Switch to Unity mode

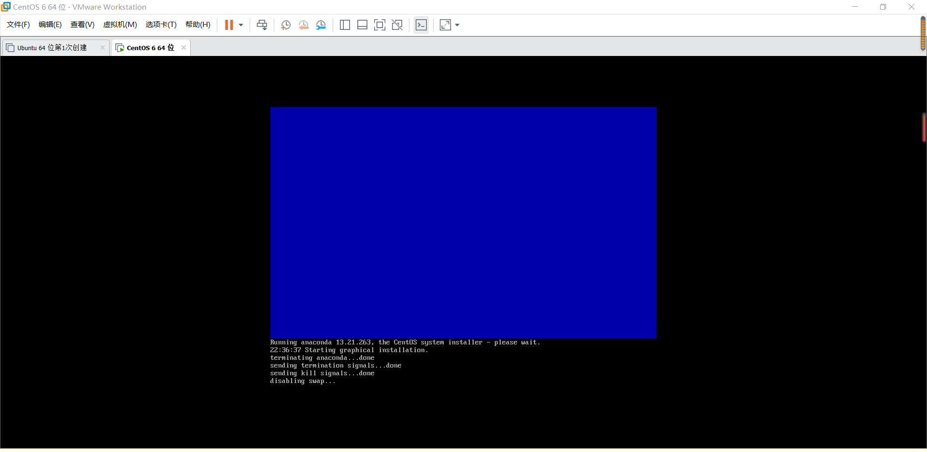click(397, 25)
